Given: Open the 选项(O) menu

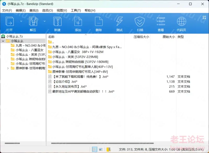Looking at the screenshot, I should click(48, 10).
